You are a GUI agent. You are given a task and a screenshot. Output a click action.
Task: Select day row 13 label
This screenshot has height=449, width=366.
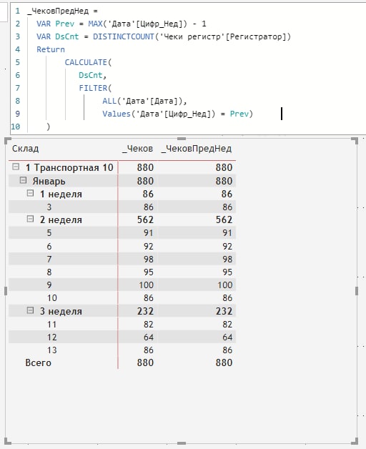[52, 350]
